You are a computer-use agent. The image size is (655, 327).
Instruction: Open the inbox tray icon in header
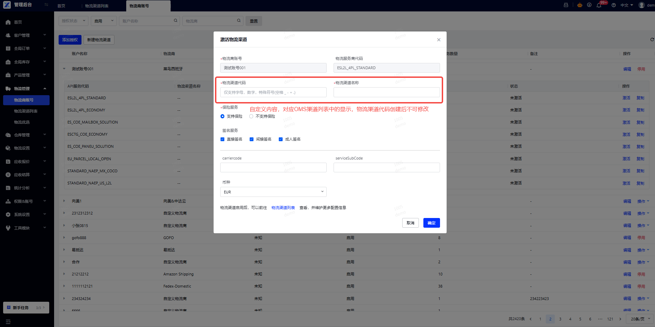click(566, 5)
